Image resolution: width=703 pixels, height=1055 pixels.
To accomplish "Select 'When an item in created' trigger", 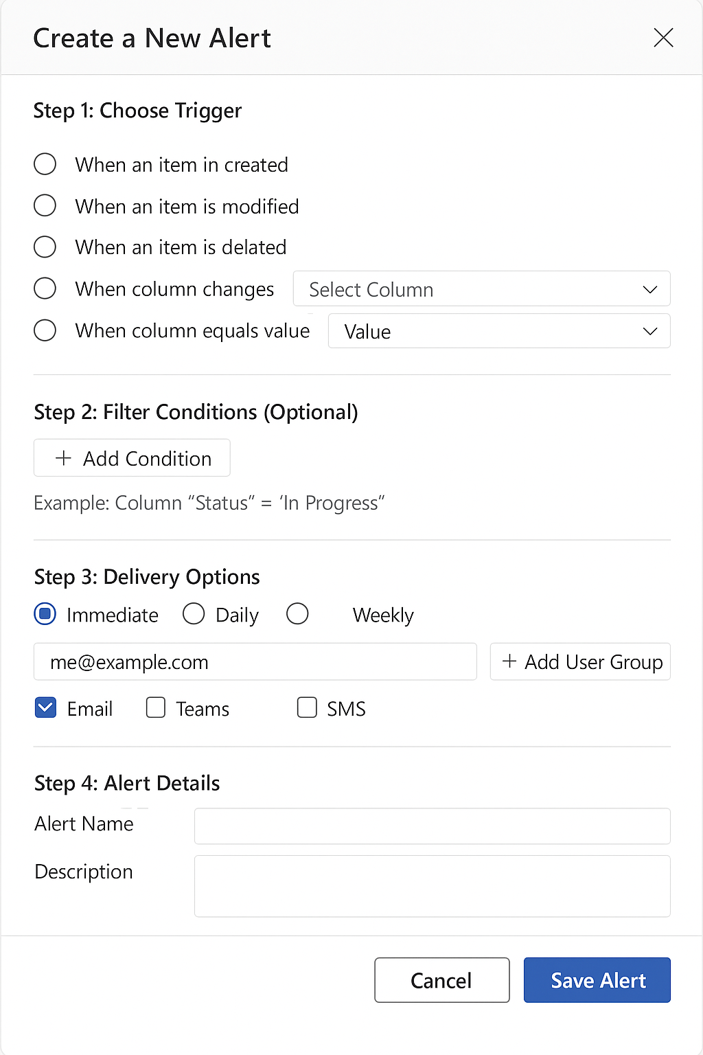I will (45, 164).
